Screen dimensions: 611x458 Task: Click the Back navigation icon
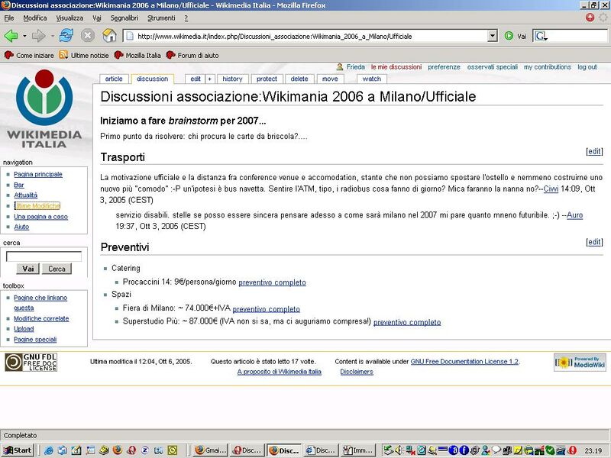[x=11, y=35]
